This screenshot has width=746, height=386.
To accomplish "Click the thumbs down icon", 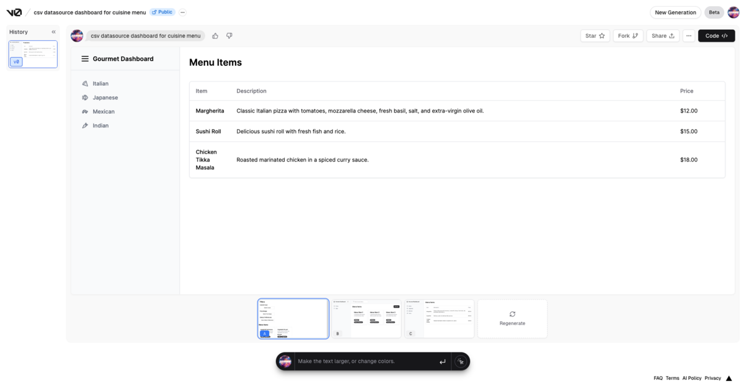I will [x=229, y=36].
